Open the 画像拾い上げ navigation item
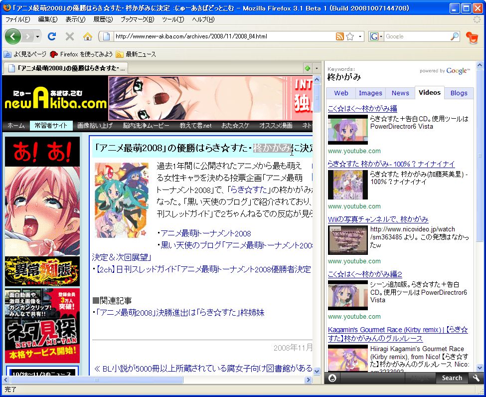Image resolution: width=486 pixels, height=397 pixels. [x=95, y=126]
